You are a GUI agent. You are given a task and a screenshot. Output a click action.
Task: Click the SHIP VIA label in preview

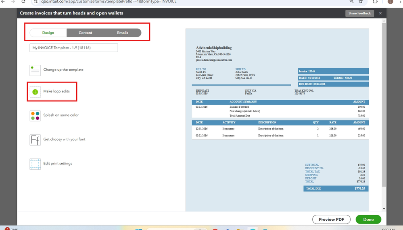(251, 90)
